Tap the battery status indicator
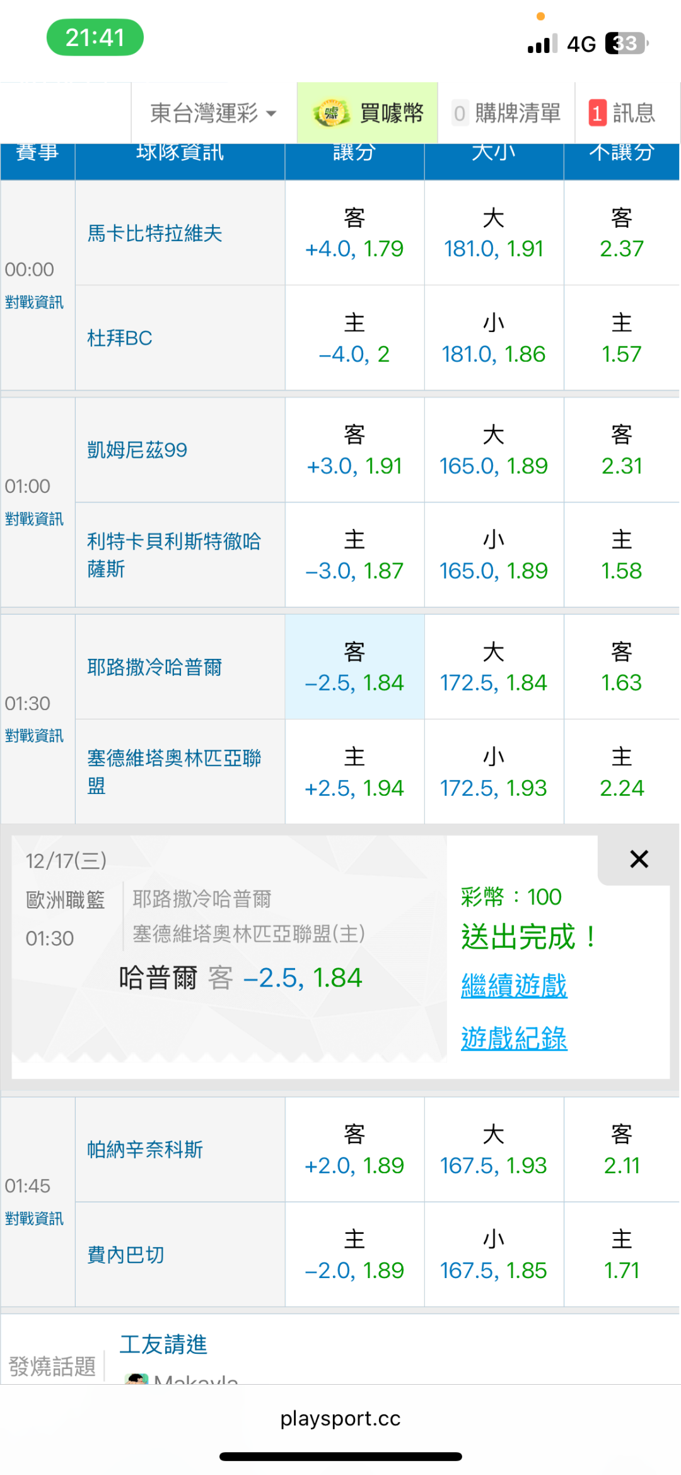Screen dimensions: 681x1475 [626, 44]
